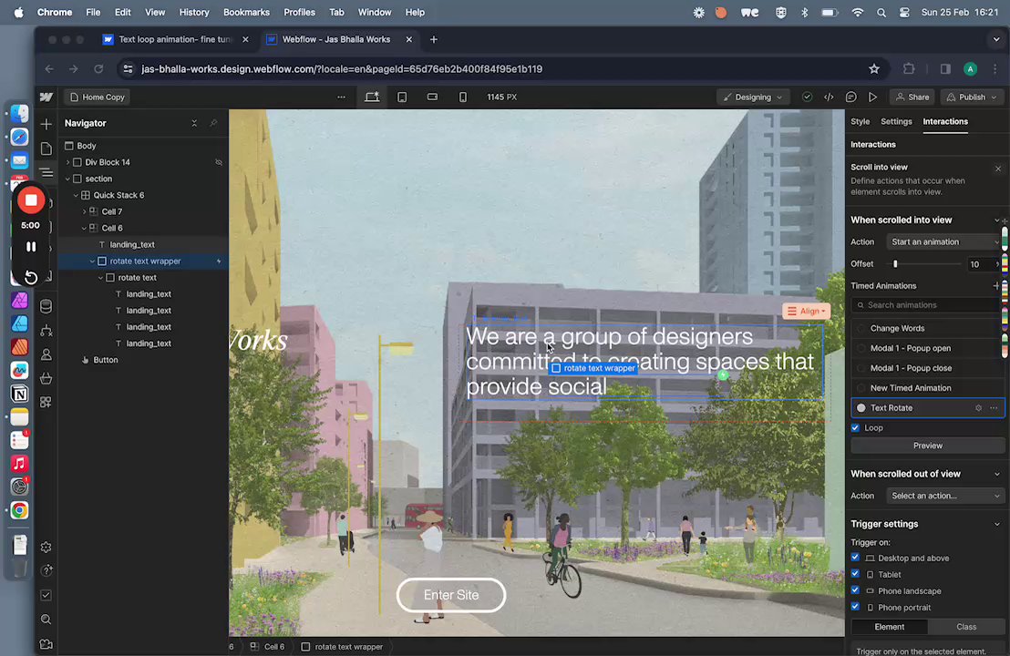Screen dimensions: 1010x656
Task: Uncheck Desktop and above trigger
Action: pos(855,558)
